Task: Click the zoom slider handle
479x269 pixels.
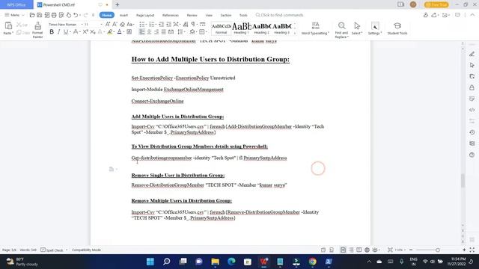Action: [437, 250]
